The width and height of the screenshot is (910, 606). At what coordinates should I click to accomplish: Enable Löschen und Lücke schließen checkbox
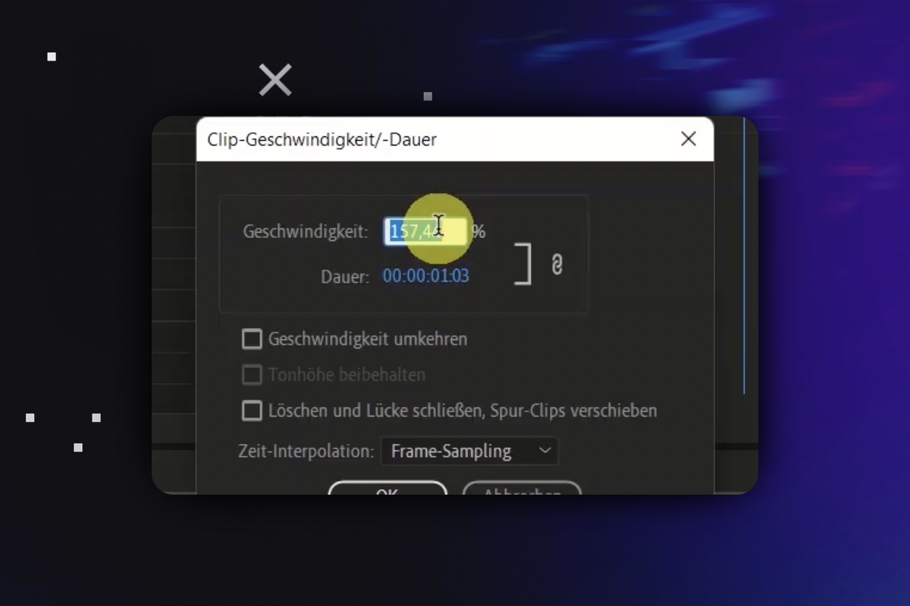coord(252,411)
